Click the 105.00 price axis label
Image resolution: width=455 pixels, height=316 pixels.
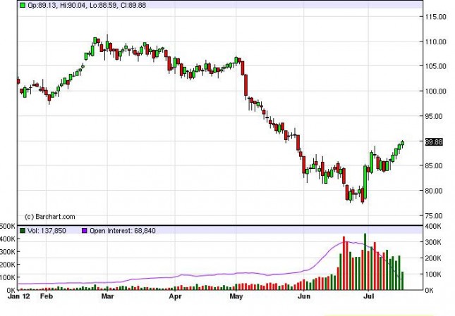click(x=435, y=66)
